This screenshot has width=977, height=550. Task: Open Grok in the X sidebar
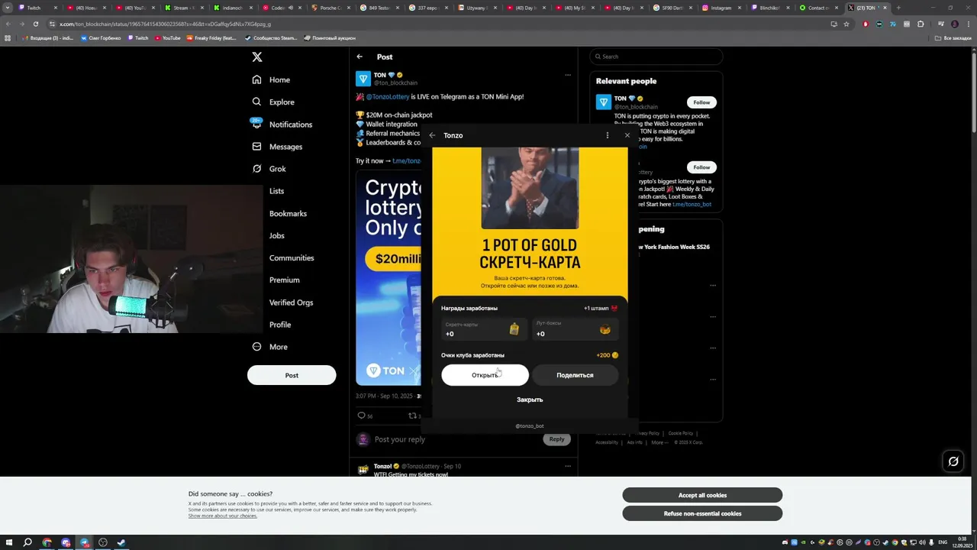pyautogui.click(x=278, y=169)
